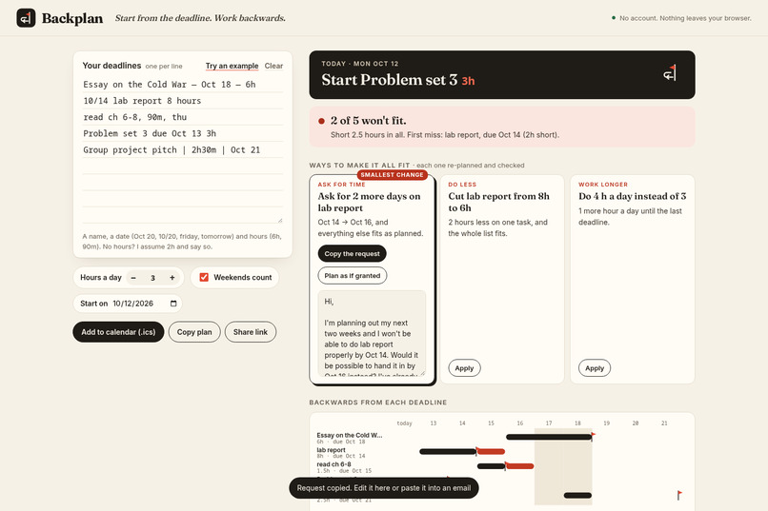Screen dimensions: 768x511
Task: Click Add to calendar (.ics) button
Action: point(118,332)
